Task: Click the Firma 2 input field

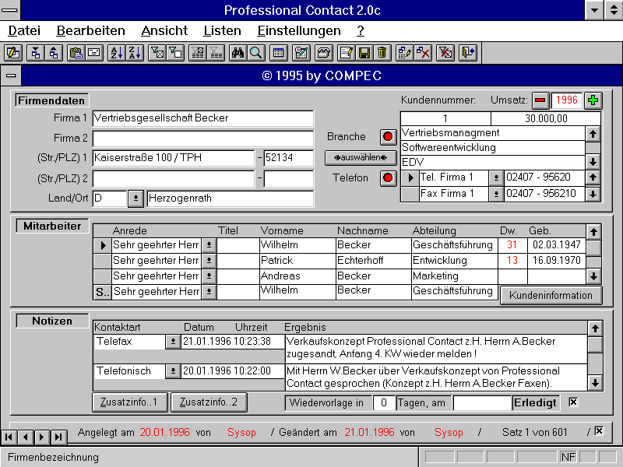Action: pos(202,139)
